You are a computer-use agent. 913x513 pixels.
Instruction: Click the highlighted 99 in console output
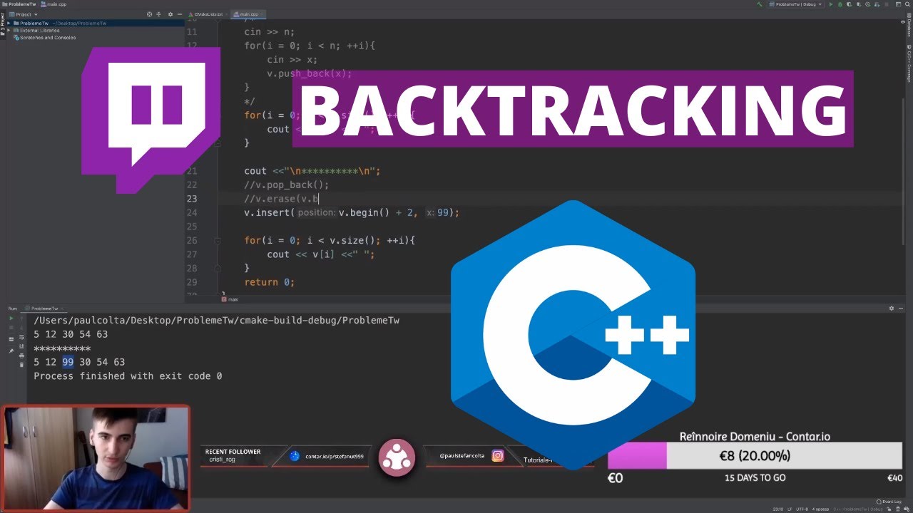click(68, 362)
